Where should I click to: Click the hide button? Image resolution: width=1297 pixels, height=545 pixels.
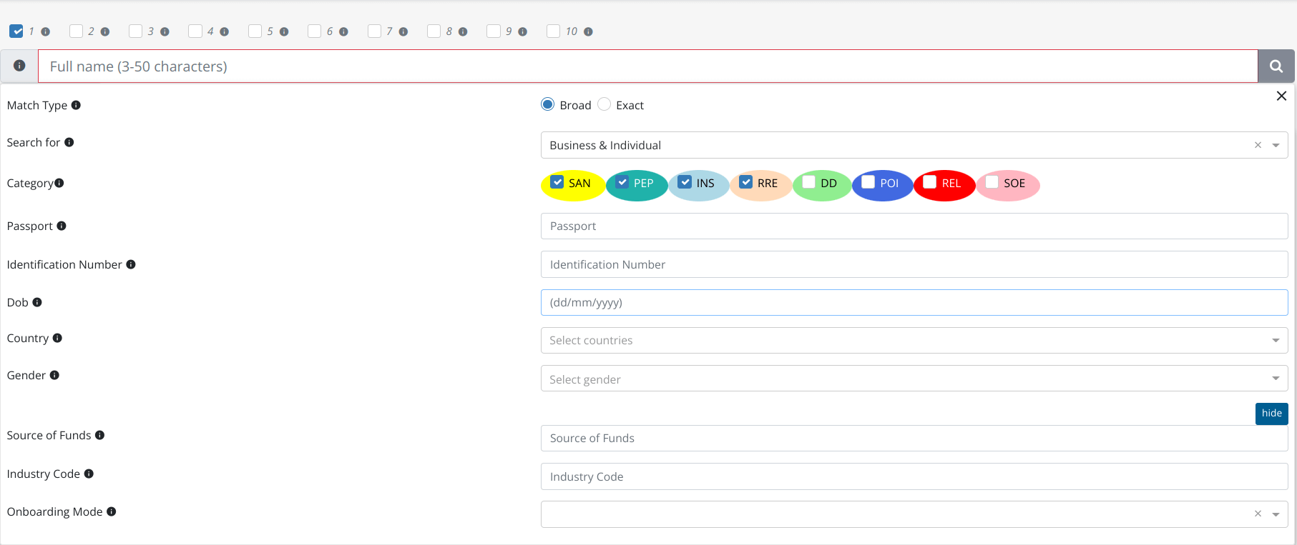pyautogui.click(x=1272, y=414)
